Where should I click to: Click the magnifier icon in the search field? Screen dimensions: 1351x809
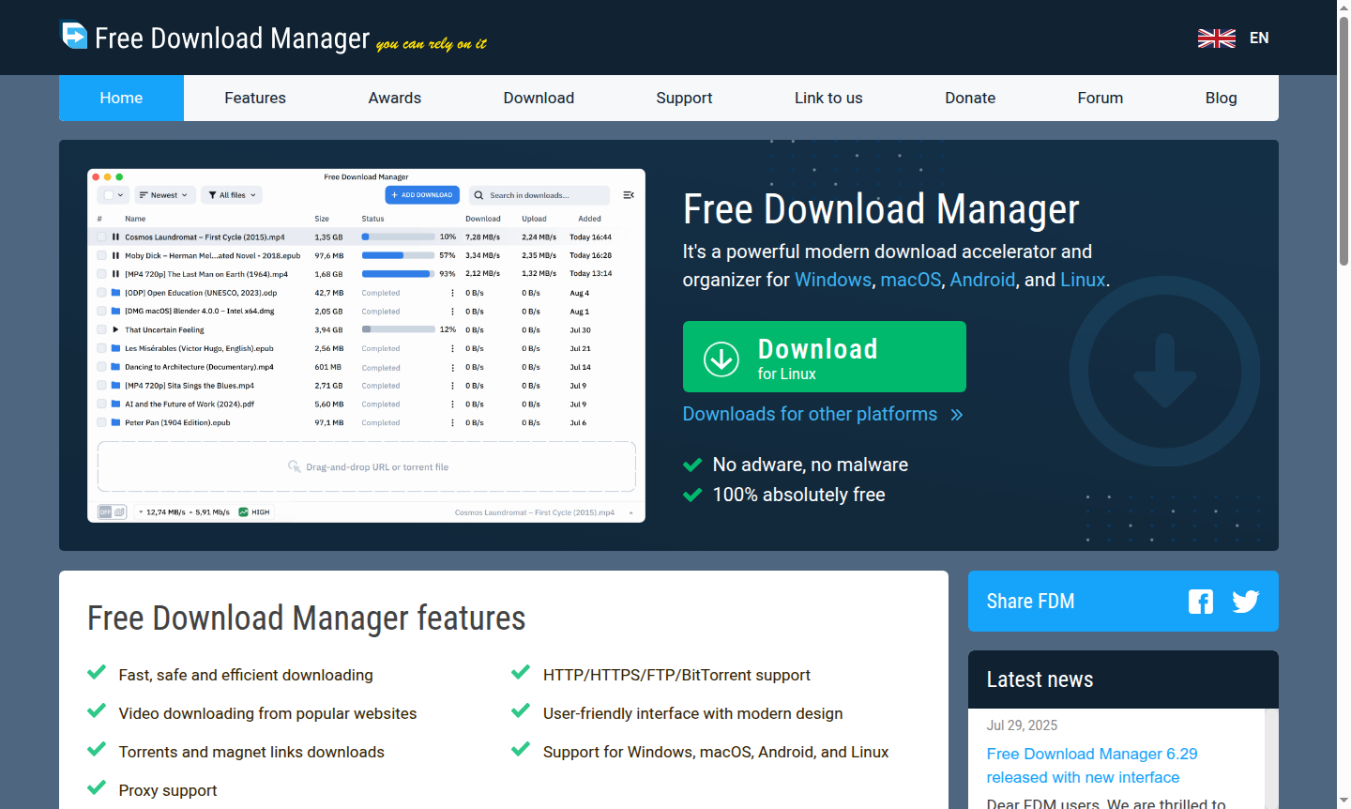[x=478, y=195]
